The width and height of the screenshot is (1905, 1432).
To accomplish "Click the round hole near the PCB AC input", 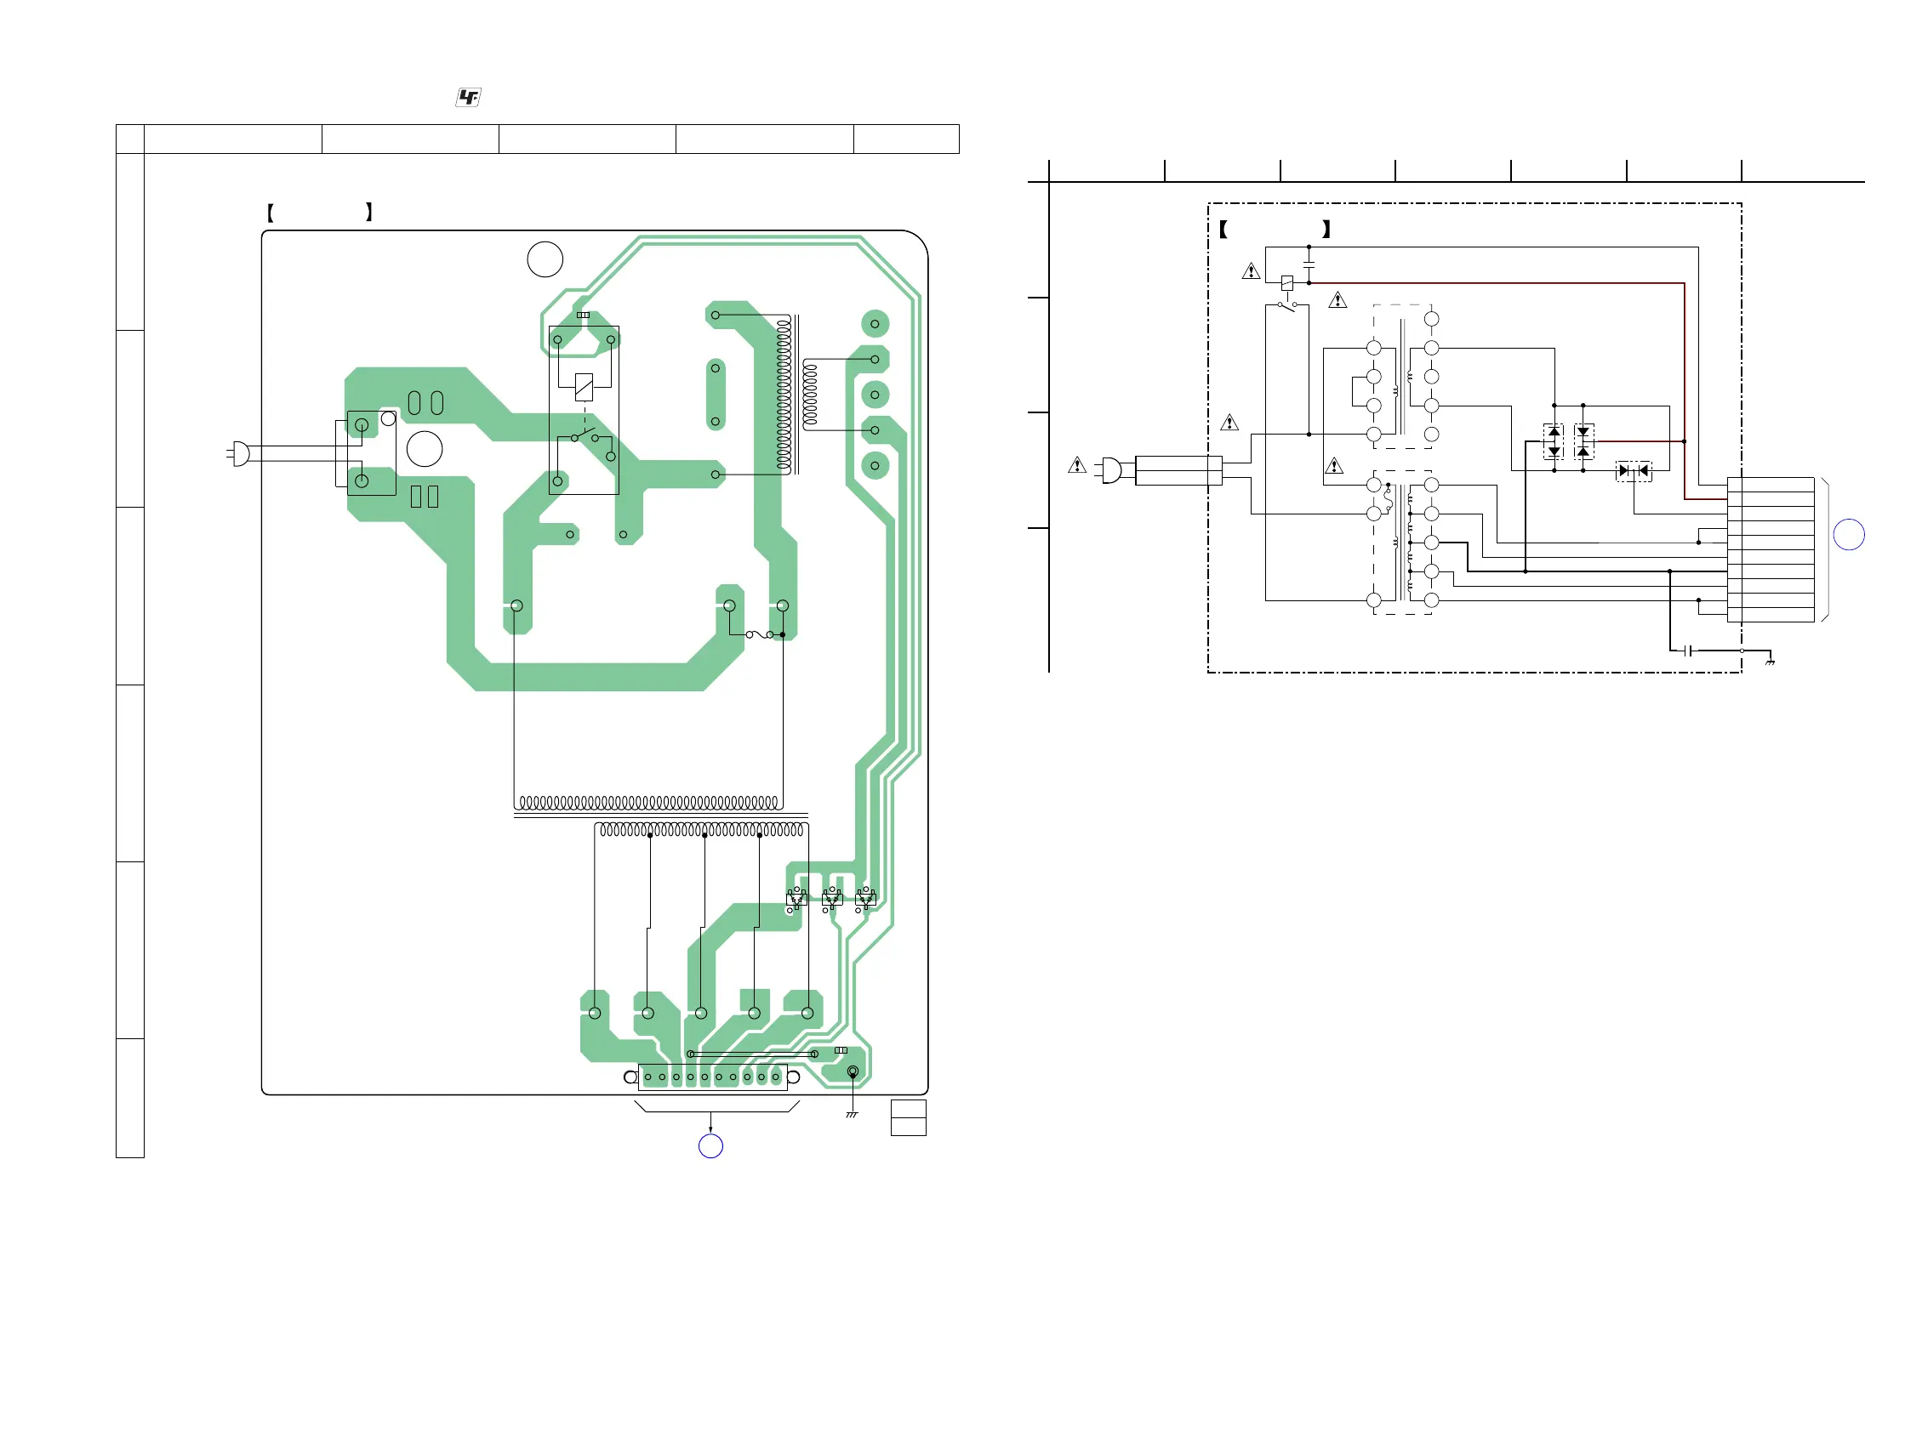I will click(425, 449).
